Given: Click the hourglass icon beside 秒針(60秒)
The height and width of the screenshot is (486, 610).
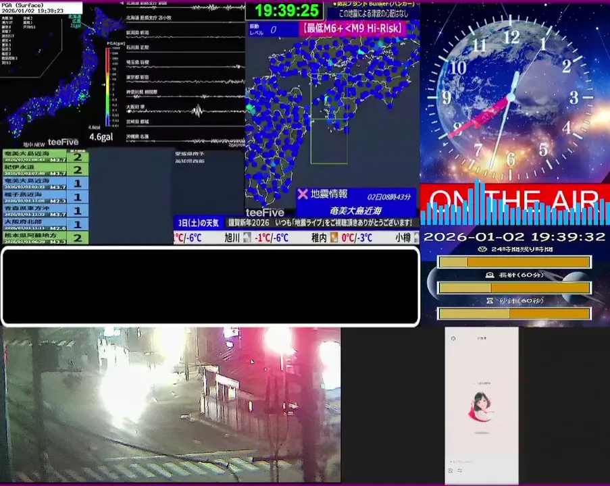Looking at the screenshot, I should pyautogui.click(x=490, y=300).
